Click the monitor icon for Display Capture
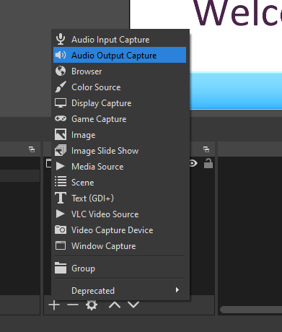The image size is (282, 332). pyautogui.click(x=61, y=103)
